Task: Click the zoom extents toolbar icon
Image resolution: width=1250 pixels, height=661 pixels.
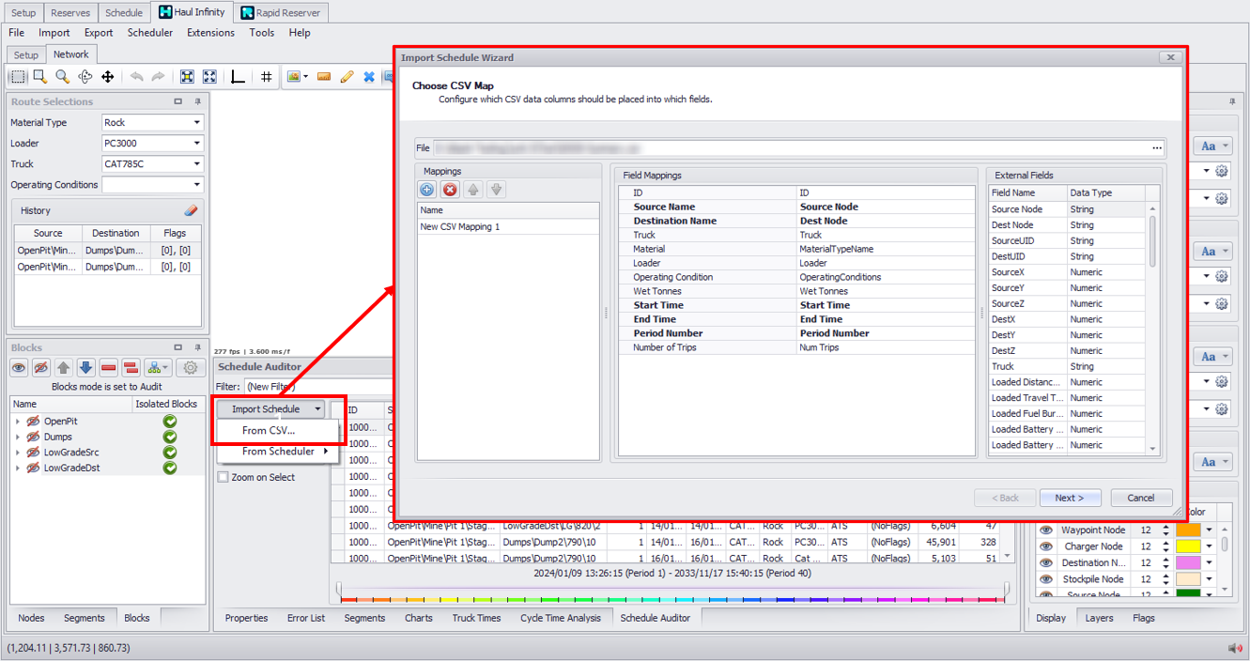Action: (187, 77)
